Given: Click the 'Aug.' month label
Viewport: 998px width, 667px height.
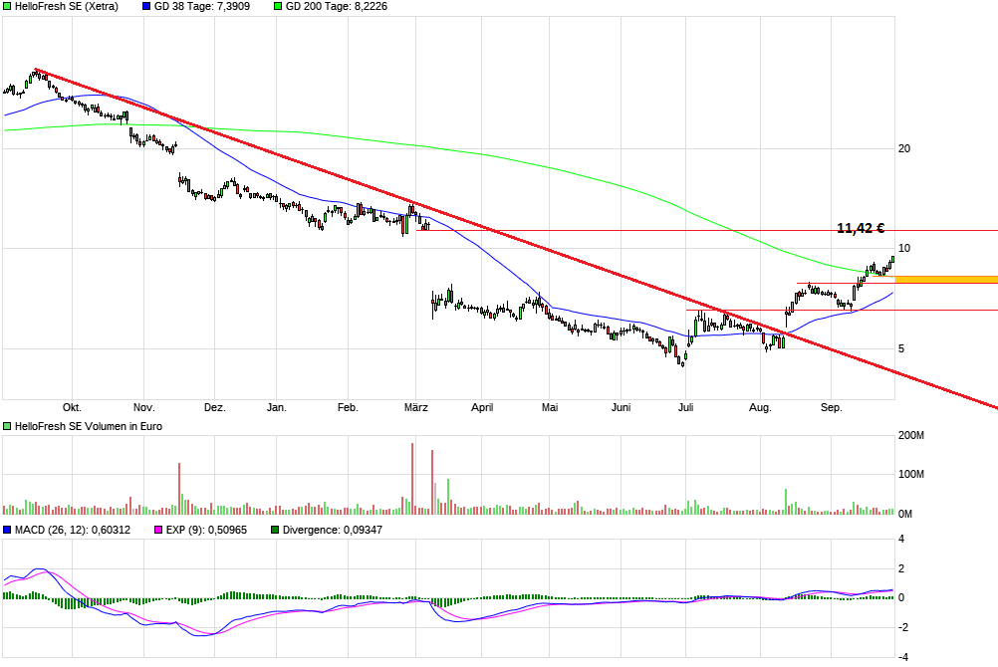Looking at the screenshot, I should 760,407.
